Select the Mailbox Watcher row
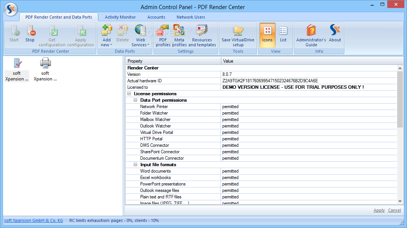407x228 pixels. pos(261,120)
